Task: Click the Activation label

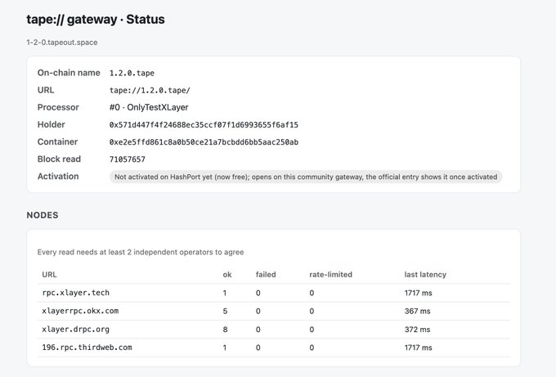Action: click(58, 177)
